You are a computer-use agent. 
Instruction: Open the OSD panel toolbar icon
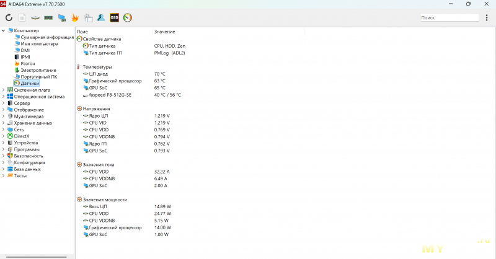point(114,18)
